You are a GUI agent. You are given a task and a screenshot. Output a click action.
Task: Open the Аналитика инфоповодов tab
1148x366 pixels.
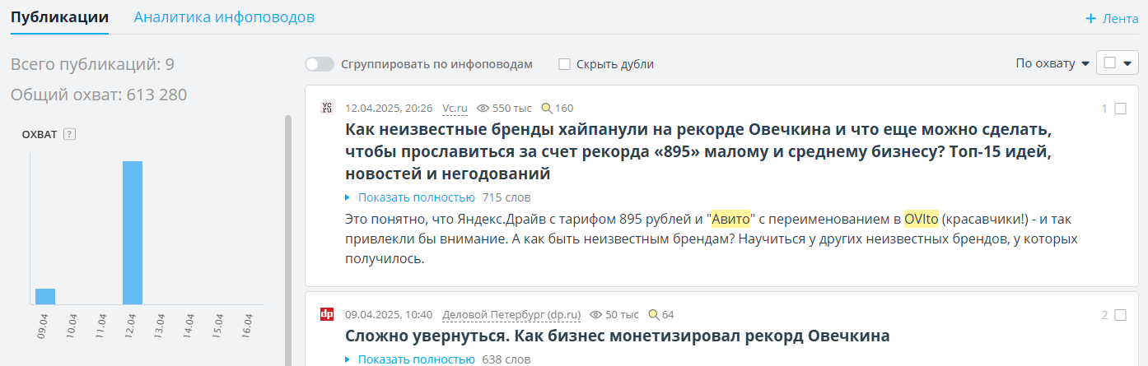[224, 17]
